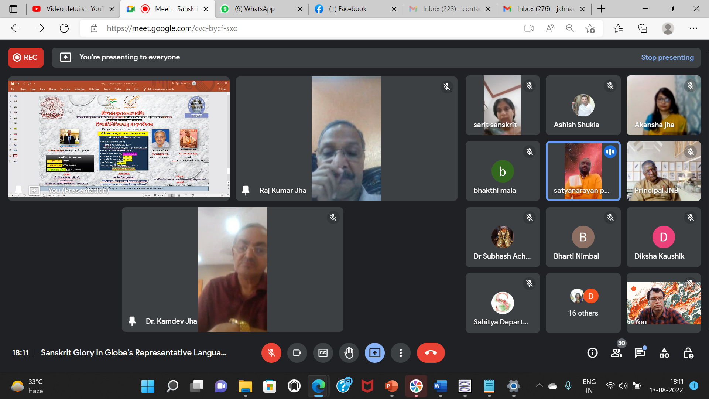Raise hand in the meeting
Image resolution: width=709 pixels, height=399 pixels.
tap(349, 353)
